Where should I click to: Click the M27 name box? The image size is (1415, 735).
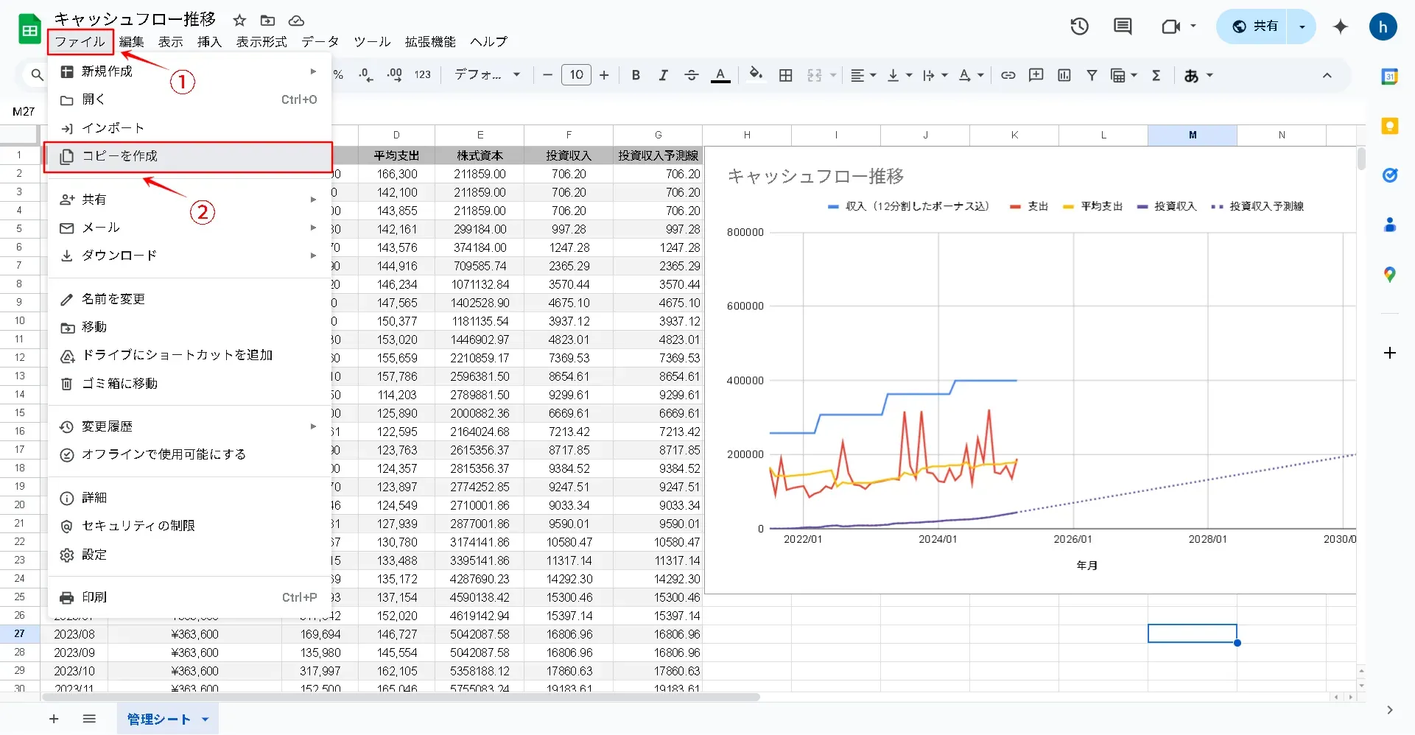click(x=24, y=112)
